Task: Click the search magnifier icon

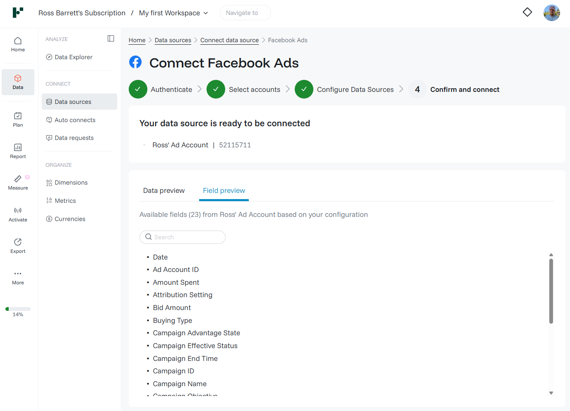Action: click(x=149, y=237)
